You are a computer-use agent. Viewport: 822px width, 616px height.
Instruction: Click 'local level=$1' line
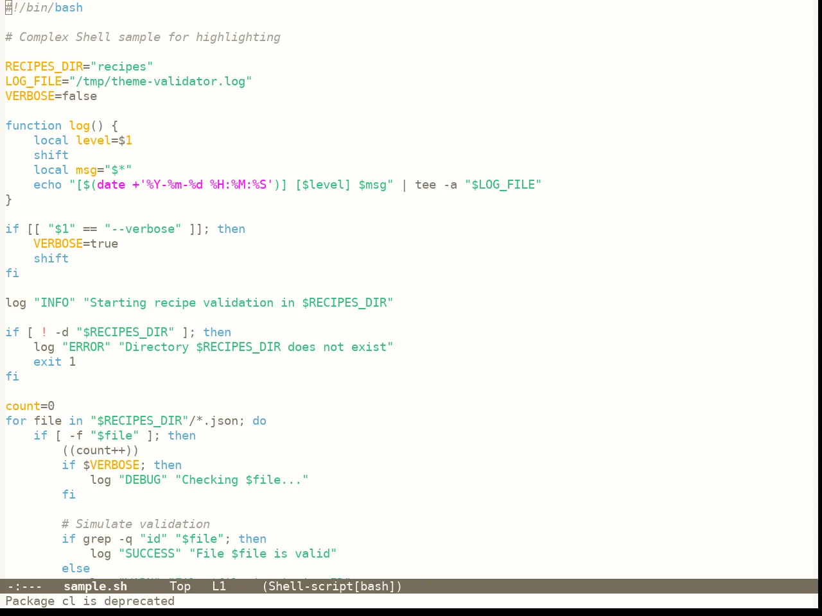pyautogui.click(x=83, y=141)
